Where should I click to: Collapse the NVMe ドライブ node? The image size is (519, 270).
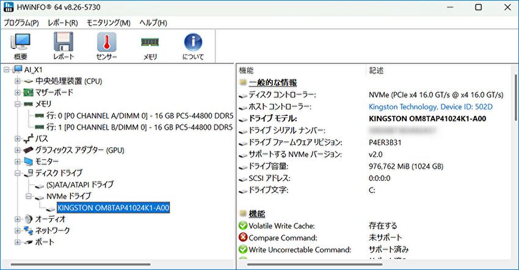pyautogui.click(x=29, y=196)
